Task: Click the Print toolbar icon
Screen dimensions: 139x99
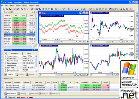Action: point(84,9)
